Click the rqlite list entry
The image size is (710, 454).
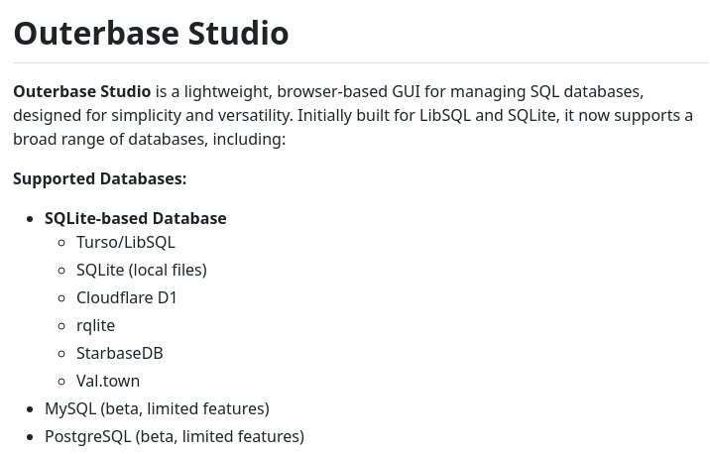tap(95, 326)
